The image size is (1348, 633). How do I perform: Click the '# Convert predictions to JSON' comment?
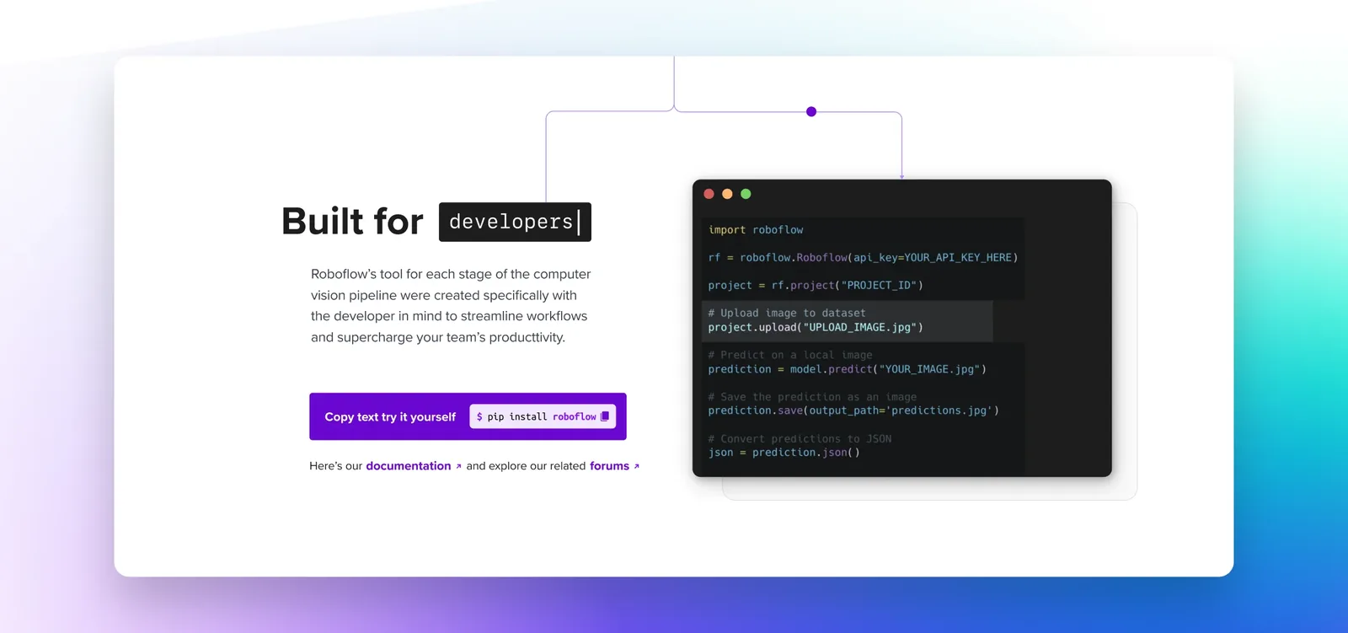tap(800, 439)
